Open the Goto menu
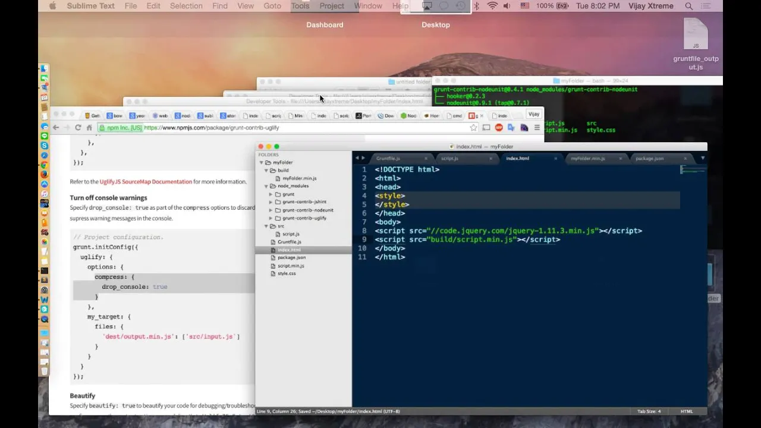This screenshot has width=761, height=428. [x=272, y=6]
